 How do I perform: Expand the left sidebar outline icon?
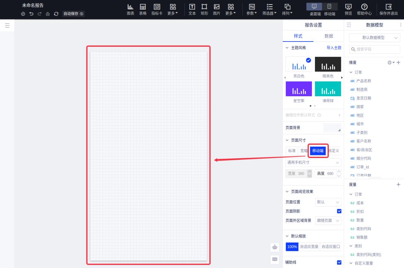tap(7, 25)
